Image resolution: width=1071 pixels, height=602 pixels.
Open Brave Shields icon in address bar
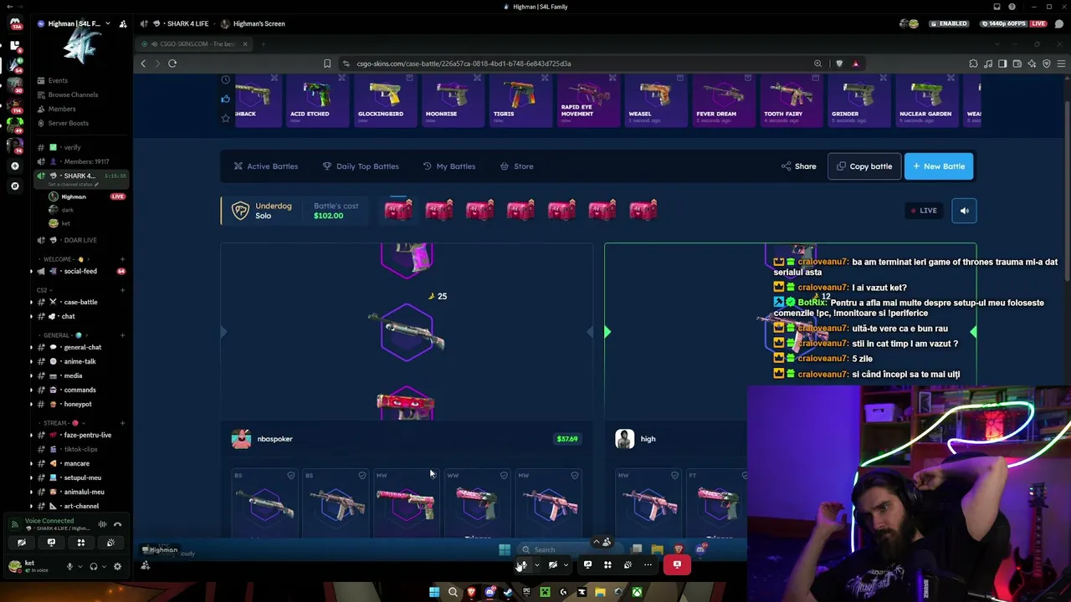pyautogui.click(x=839, y=64)
